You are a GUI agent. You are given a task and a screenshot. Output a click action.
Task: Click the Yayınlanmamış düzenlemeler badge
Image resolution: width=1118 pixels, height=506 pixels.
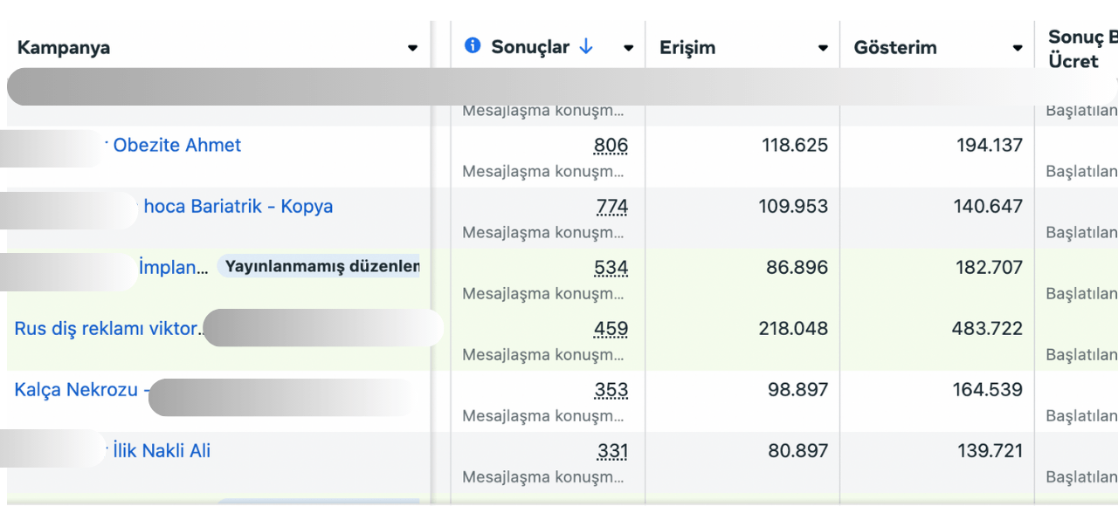321,267
